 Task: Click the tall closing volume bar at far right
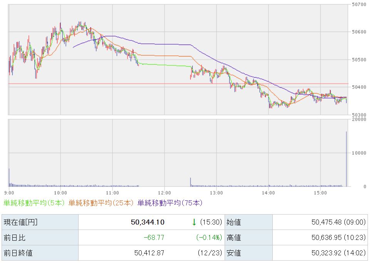pos(346,161)
